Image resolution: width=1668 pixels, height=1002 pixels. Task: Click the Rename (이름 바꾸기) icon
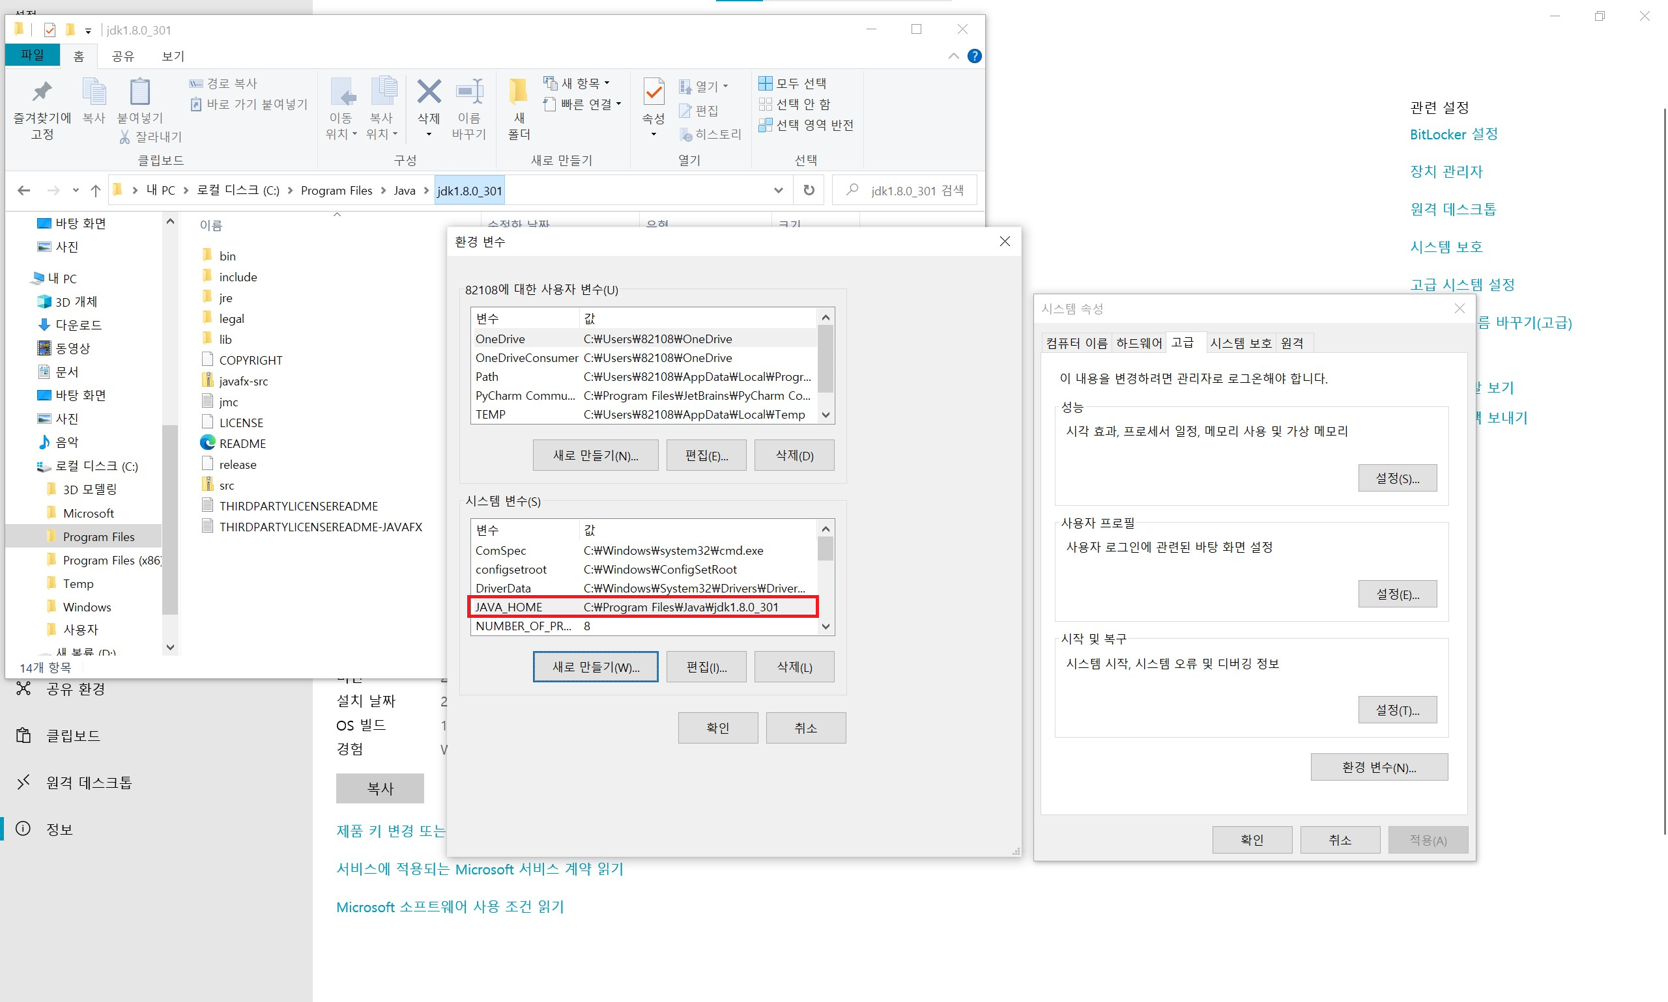click(468, 92)
